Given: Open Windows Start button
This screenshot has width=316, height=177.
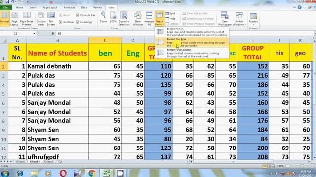Looking at the screenshot, I should [5, 173].
